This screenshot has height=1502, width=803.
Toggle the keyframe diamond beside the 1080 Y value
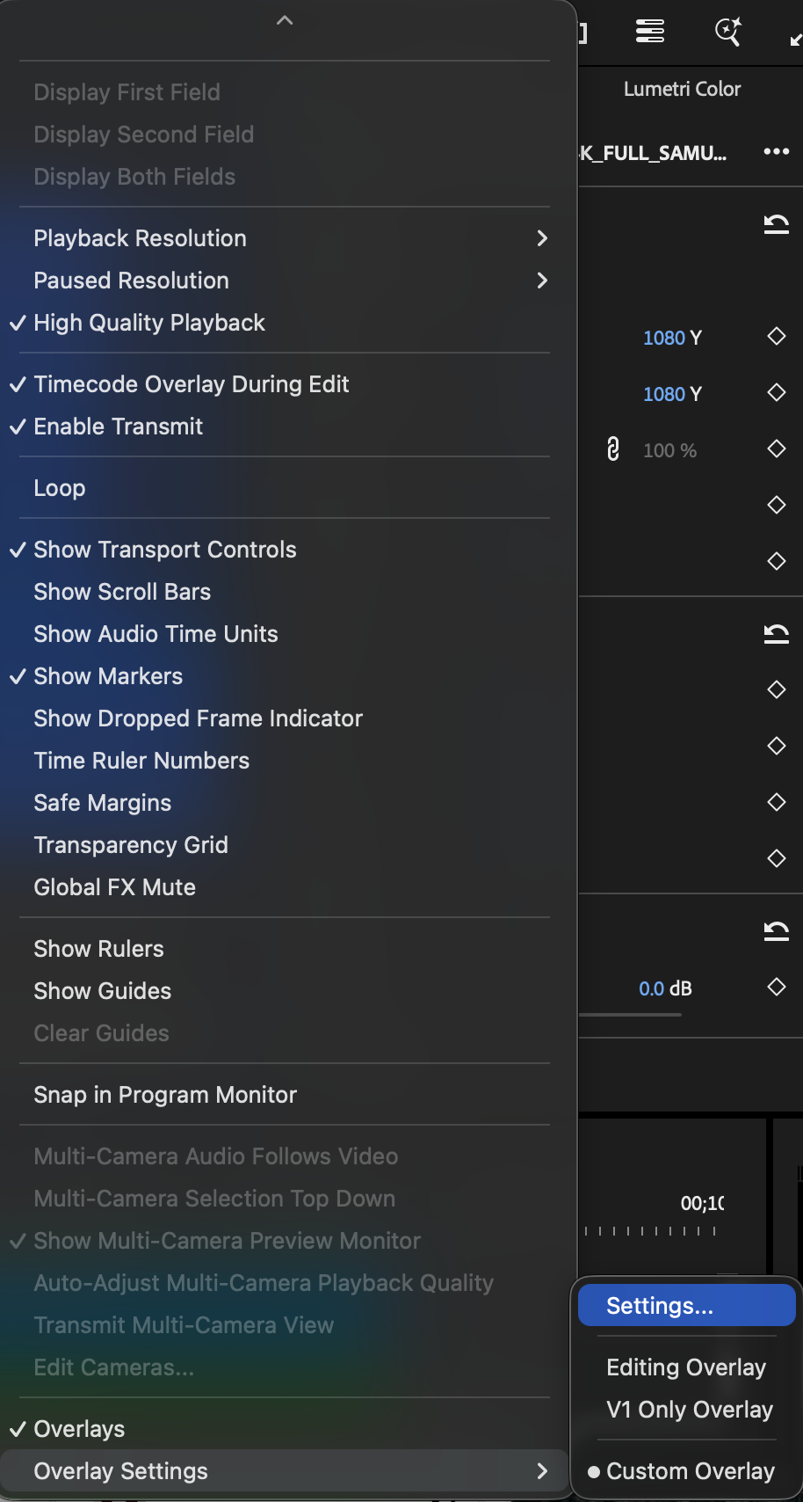[x=776, y=337]
